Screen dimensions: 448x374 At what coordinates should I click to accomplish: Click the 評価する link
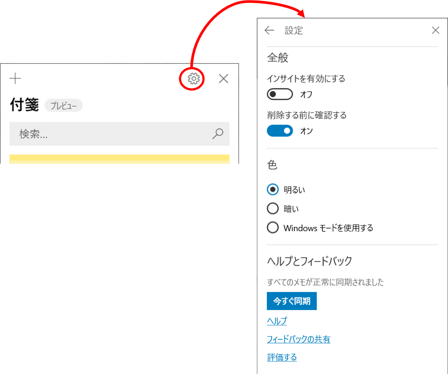(x=282, y=357)
